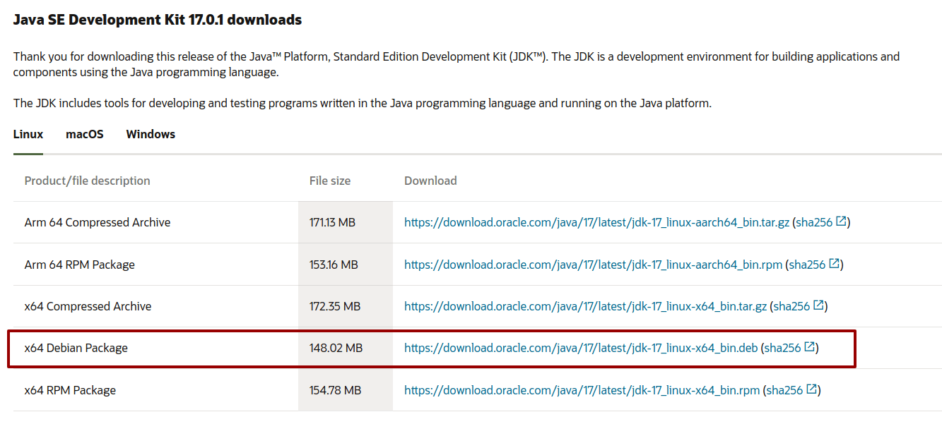
Task: Download the x64 Debian Package .deb link
Action: click(581, 348)
